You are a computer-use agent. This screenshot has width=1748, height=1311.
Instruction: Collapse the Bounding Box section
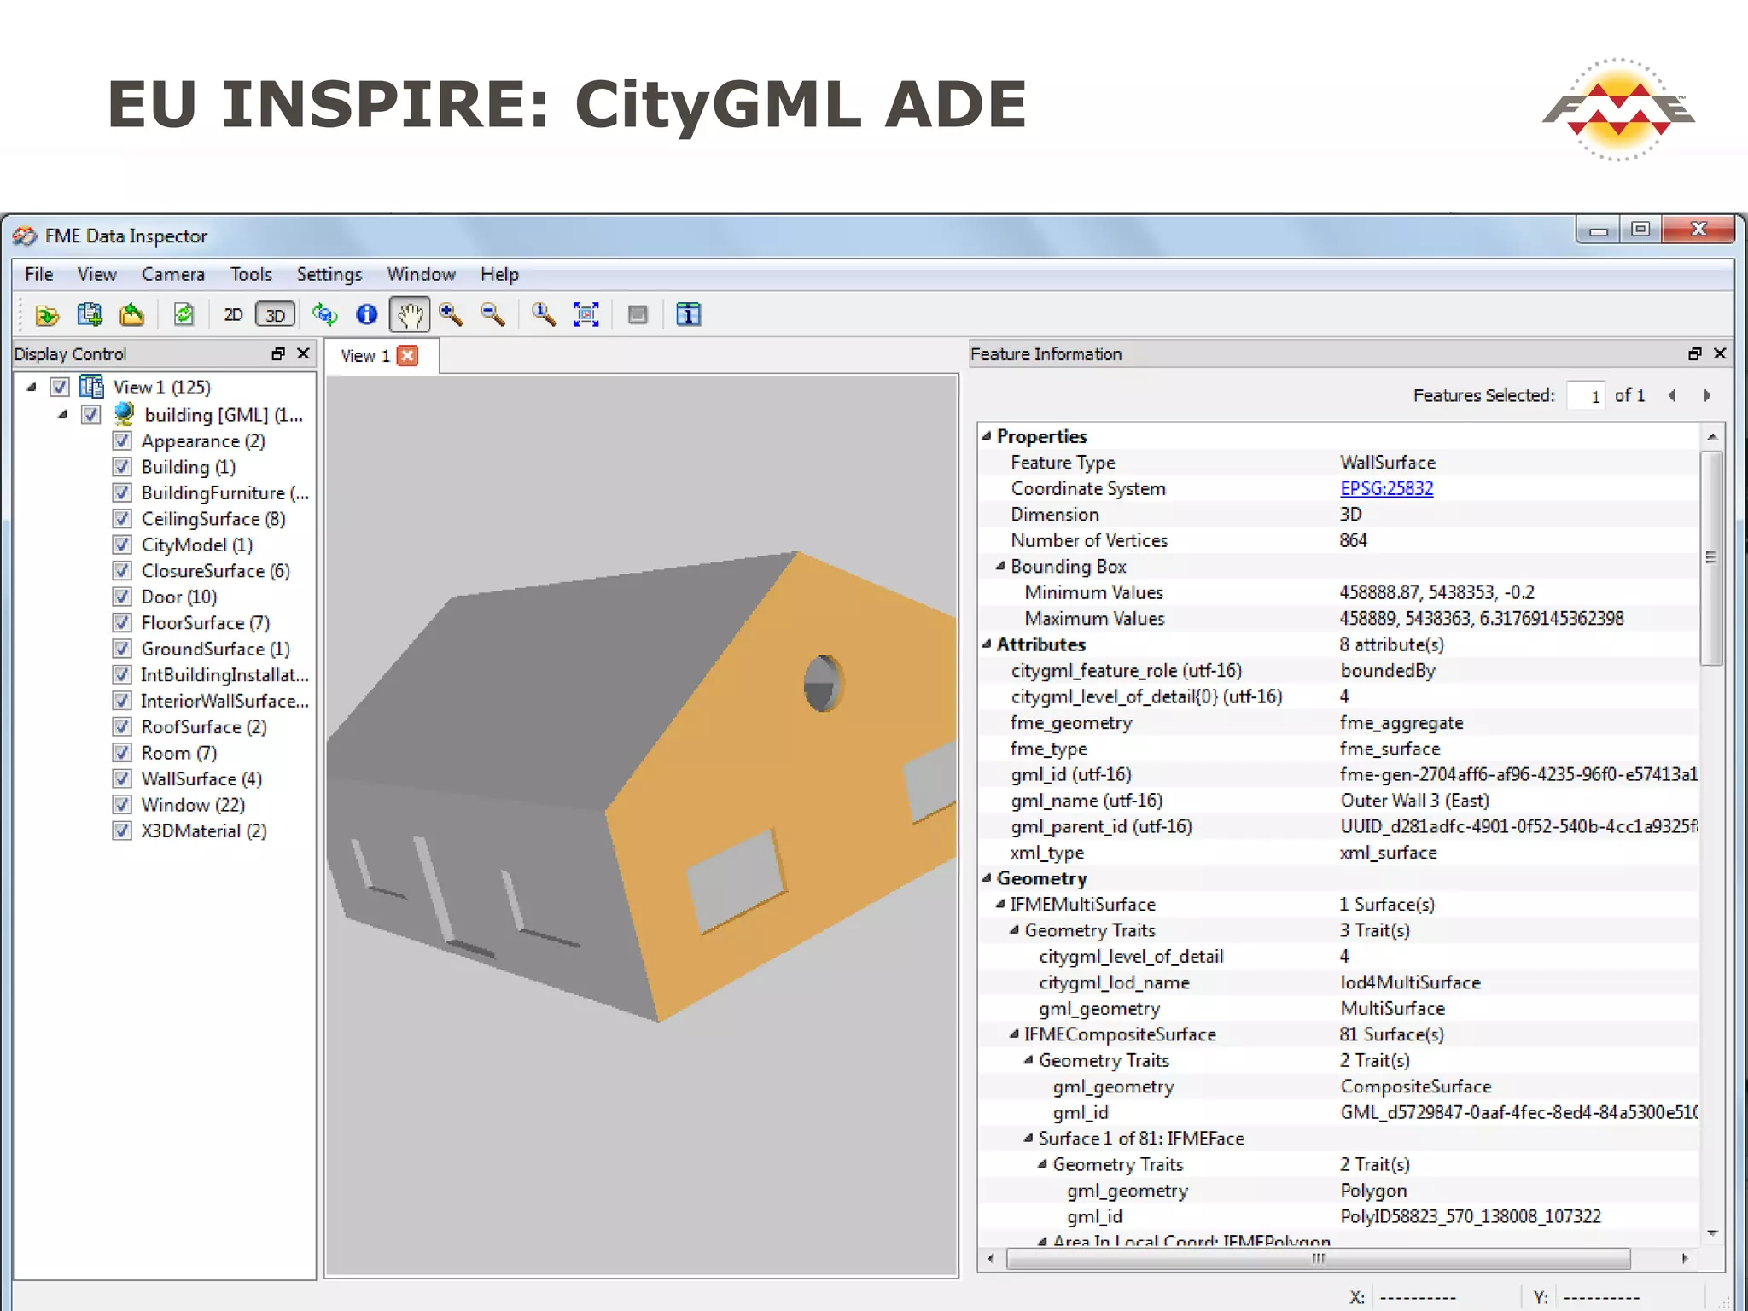coord(1000,566)
